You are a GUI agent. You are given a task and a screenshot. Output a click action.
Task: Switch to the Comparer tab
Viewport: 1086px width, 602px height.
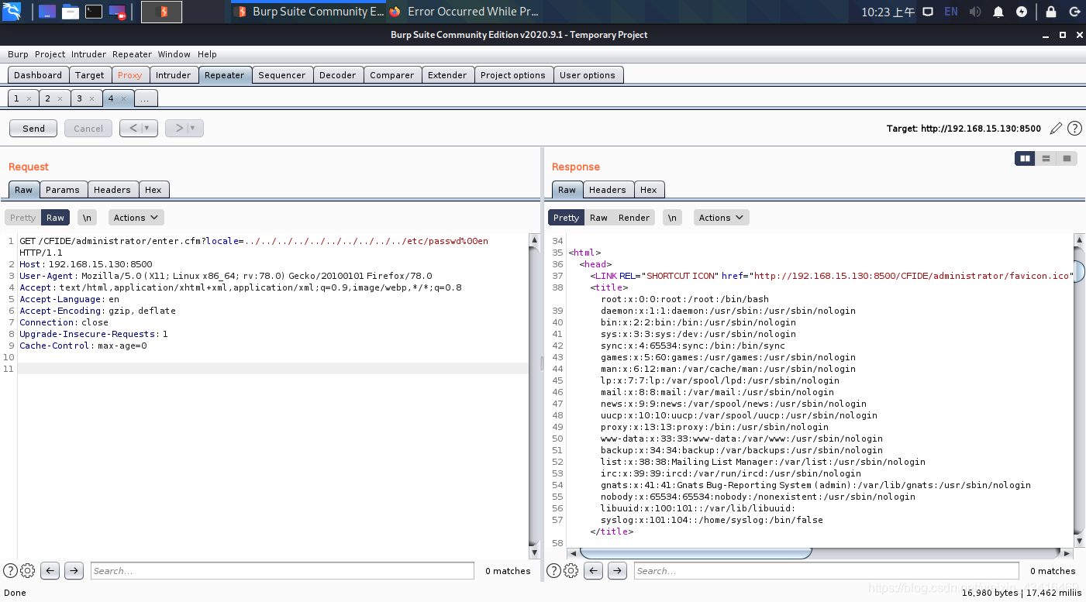(x=391, y=75)
